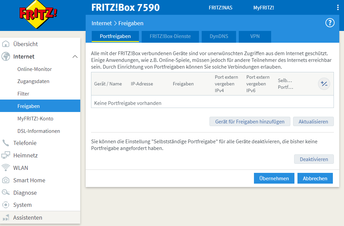Click Port extern vergeben IPv4 header
This screenshot has width=344, height=226.
226,84
